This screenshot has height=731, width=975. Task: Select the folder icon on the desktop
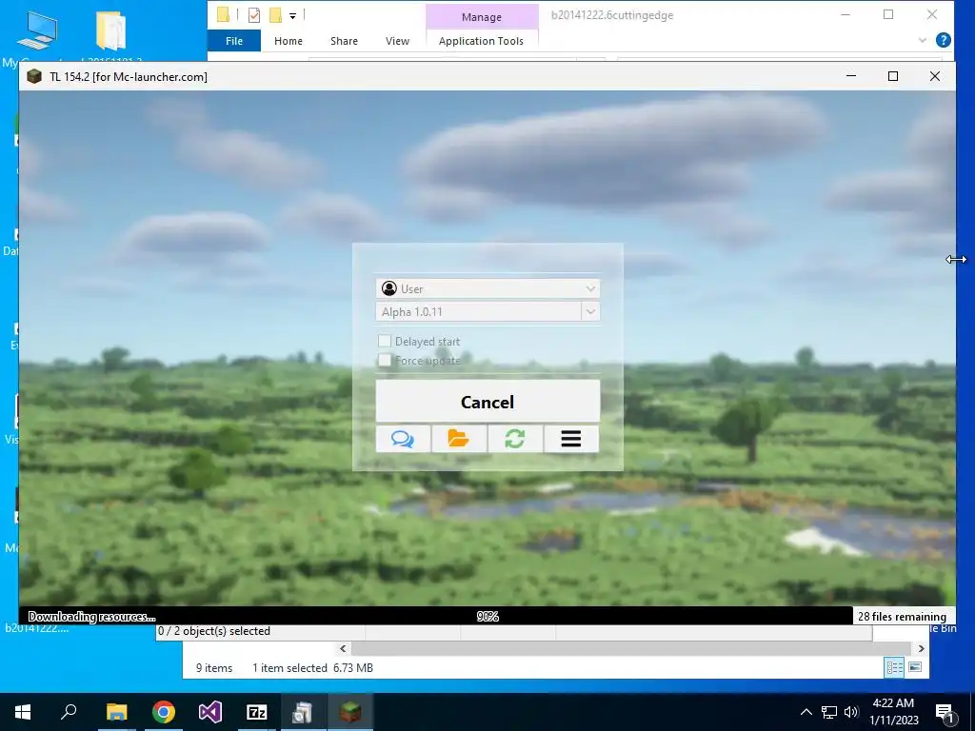pos(111,30)
